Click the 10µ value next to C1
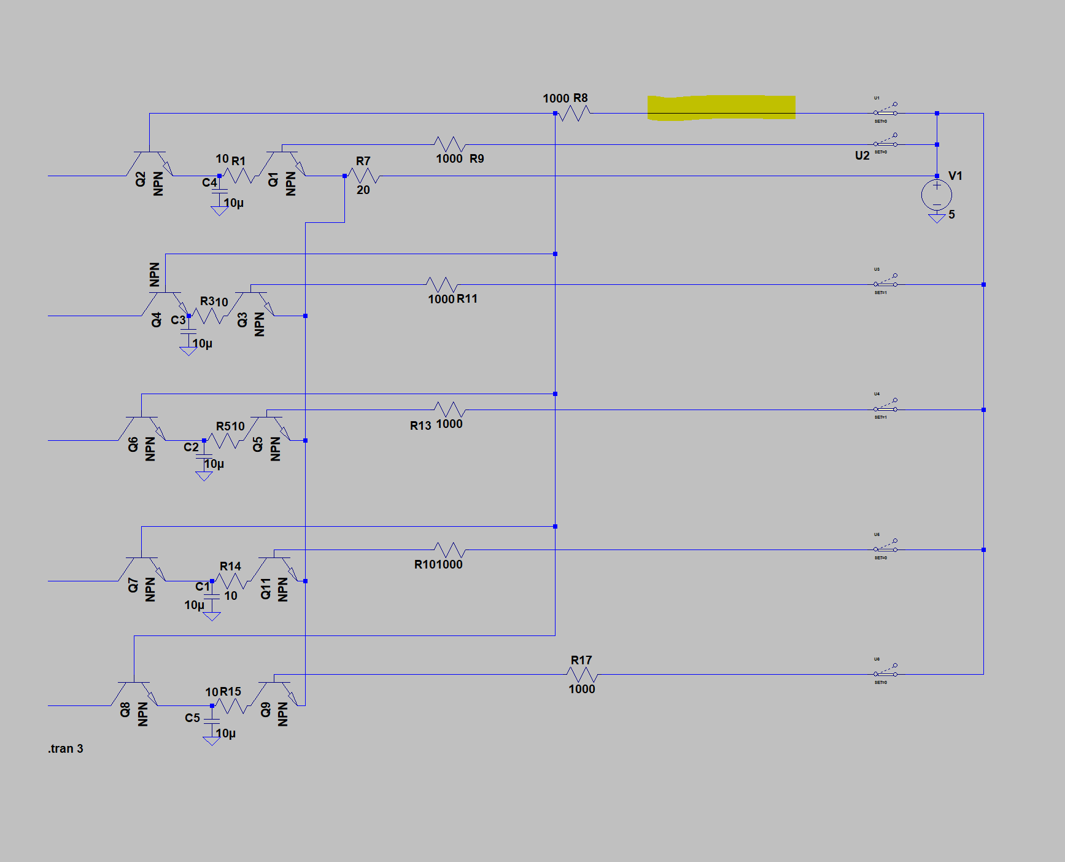 194,605
